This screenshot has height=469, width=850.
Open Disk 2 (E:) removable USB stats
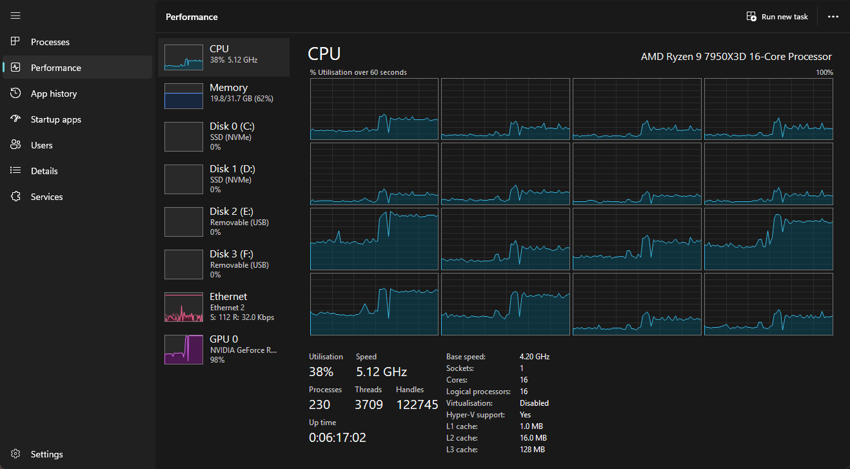223,221
